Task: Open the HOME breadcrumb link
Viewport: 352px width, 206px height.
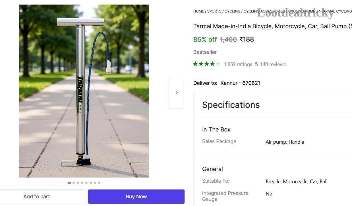Action: [198, 11]
